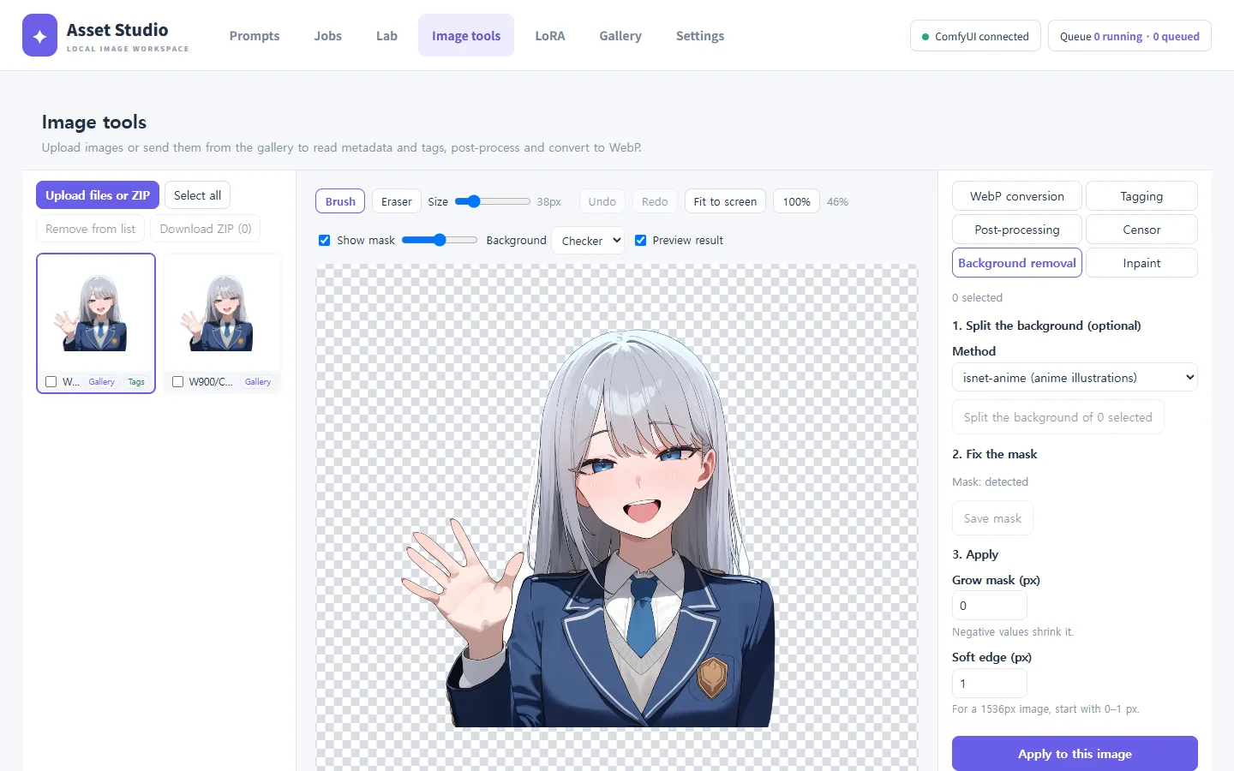Image resolution: width=1234 pixels, height=771 pixels.
Task: Select the Image tools tab
Action: (466, 36)
